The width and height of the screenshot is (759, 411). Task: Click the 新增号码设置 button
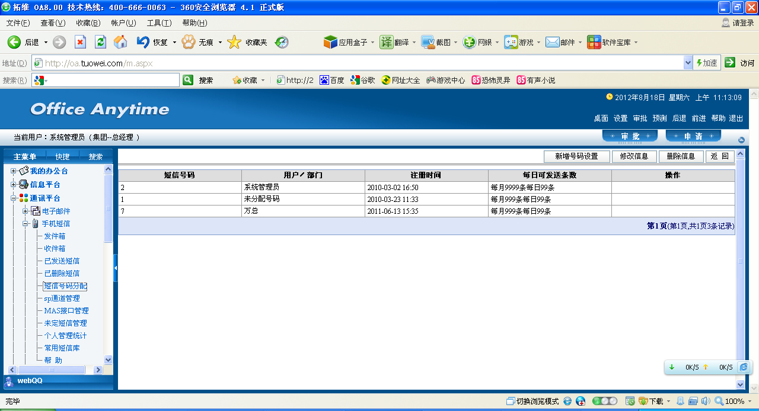[576, 156]
